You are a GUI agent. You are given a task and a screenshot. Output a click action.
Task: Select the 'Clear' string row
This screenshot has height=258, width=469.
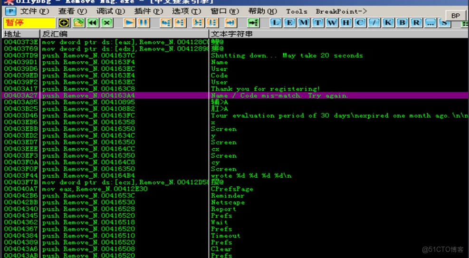click(235, 249)
